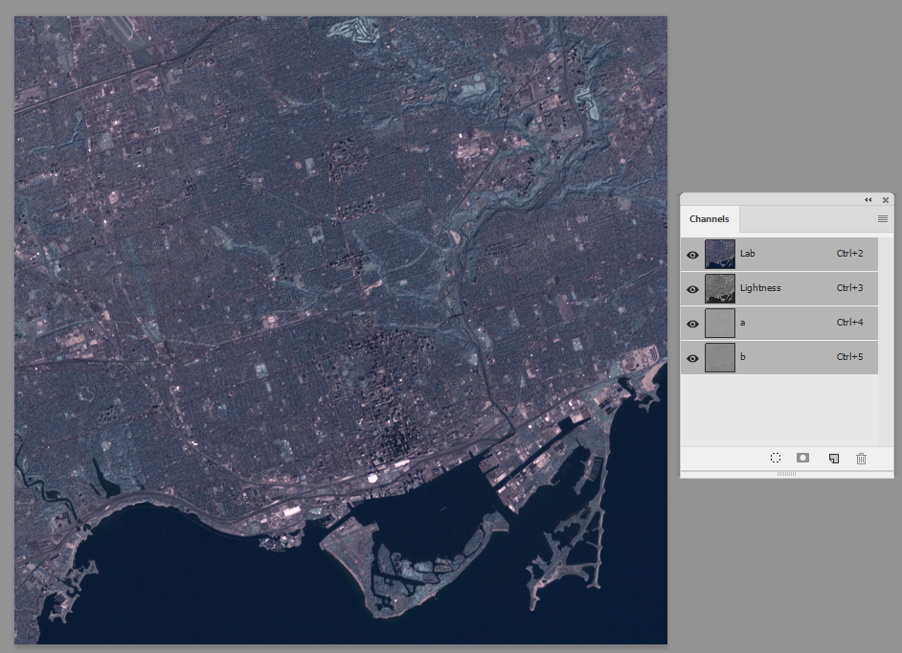Image resolution: width=902 pixels, height=653 pixels.
Task: Select the Lab channel row
Action: pyautogui.click(x=779, y=254)
